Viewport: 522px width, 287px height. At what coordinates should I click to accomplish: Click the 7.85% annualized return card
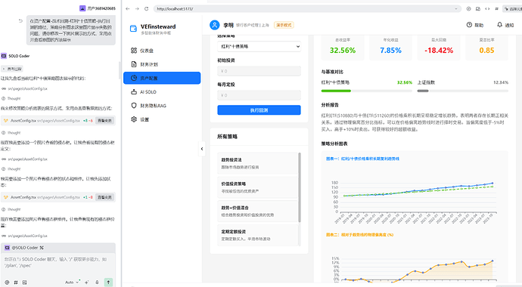[x=390, y=47]
